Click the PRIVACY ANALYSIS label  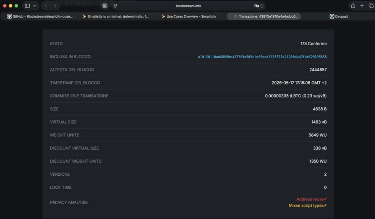point(69,202)
